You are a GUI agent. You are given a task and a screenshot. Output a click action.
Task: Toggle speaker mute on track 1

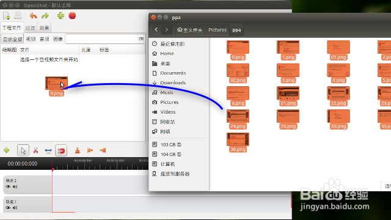click(15, 208)
